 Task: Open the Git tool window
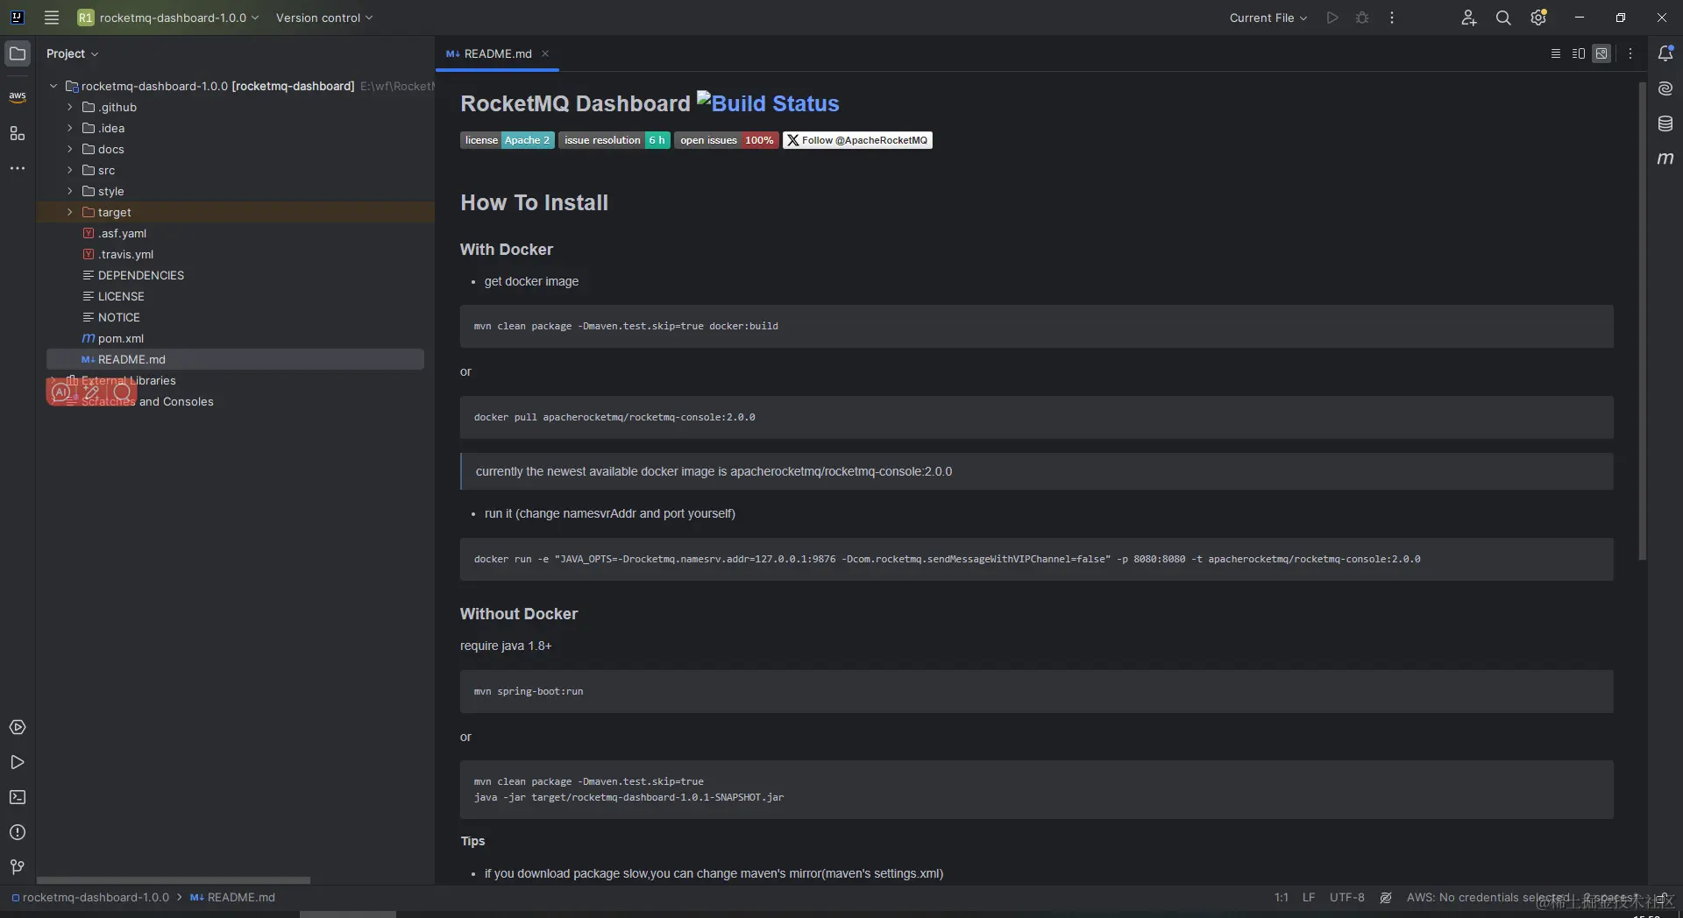pos(18,867)
